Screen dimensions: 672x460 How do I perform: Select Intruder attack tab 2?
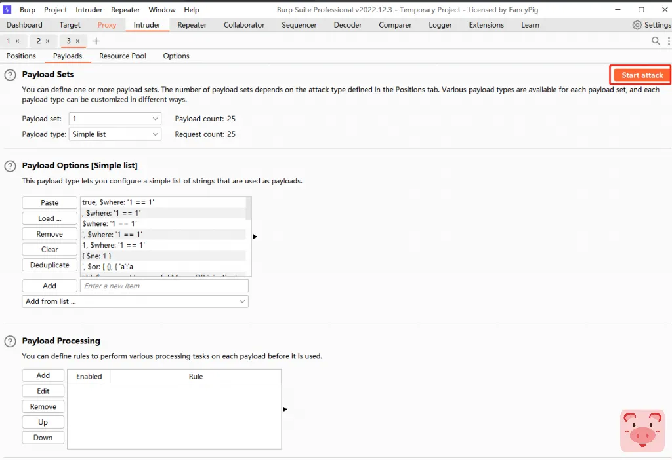click(x=38, y=41)
